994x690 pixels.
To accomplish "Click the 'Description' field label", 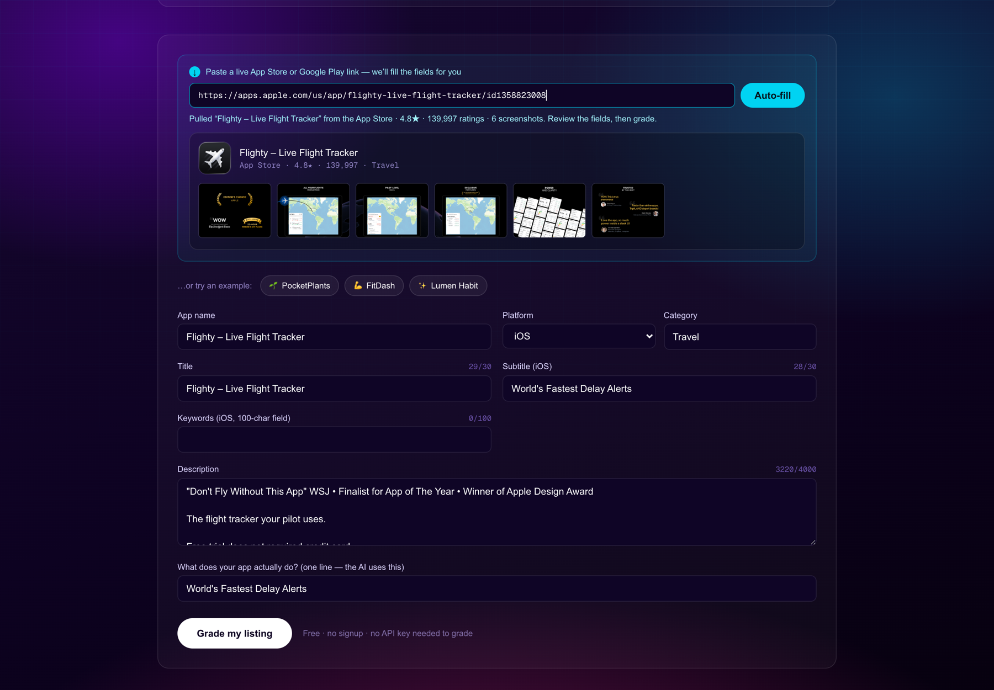I will click(198, 469).
